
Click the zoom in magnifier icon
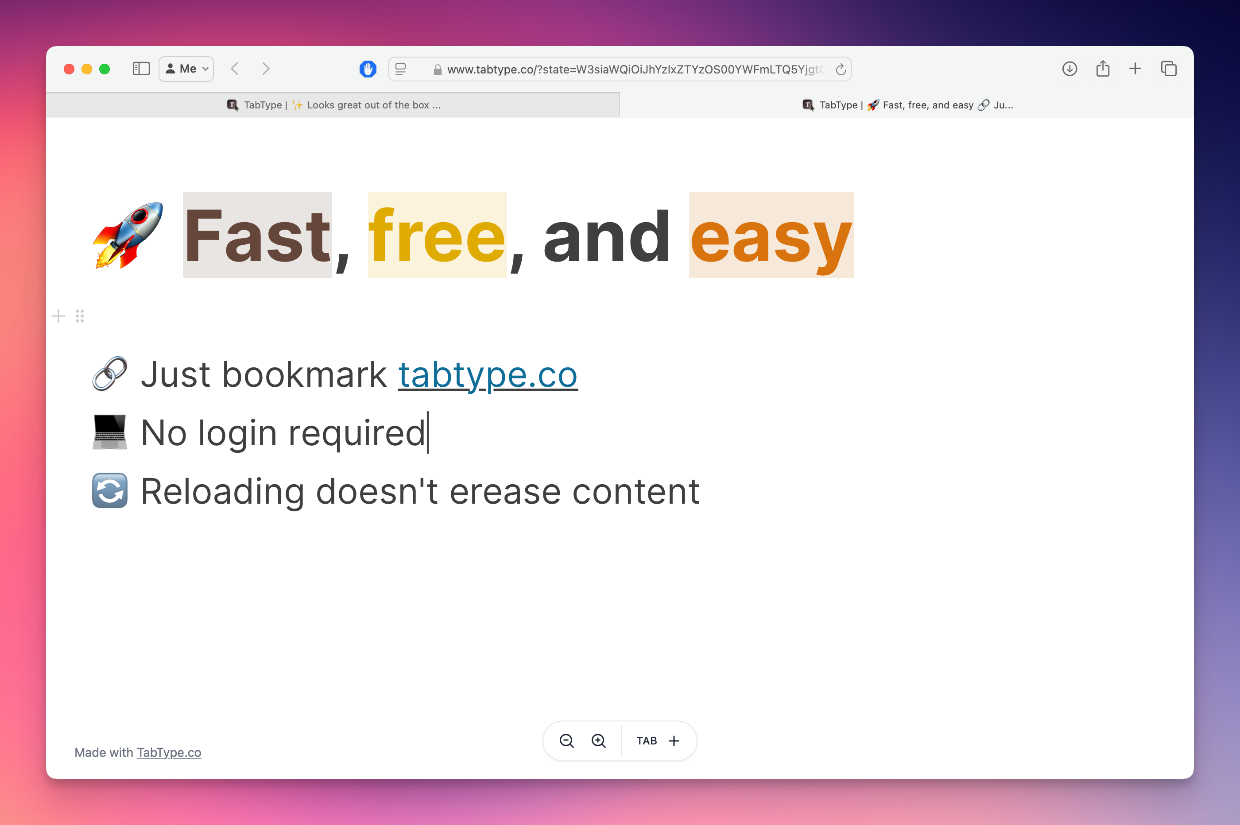pos(598,741)
